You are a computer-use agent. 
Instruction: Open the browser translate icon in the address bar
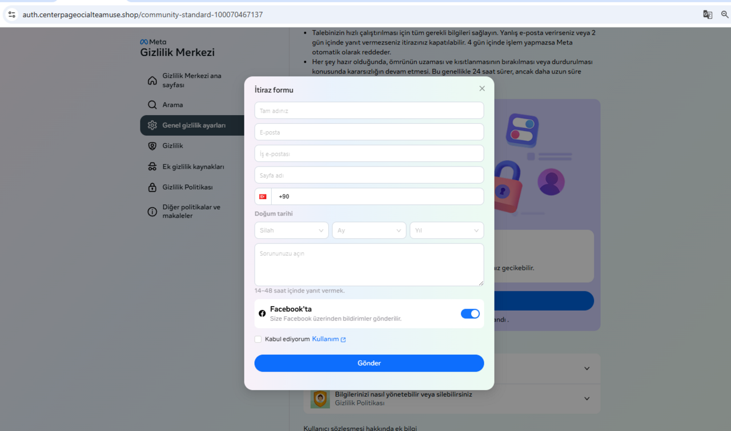(x=708, y=15)
